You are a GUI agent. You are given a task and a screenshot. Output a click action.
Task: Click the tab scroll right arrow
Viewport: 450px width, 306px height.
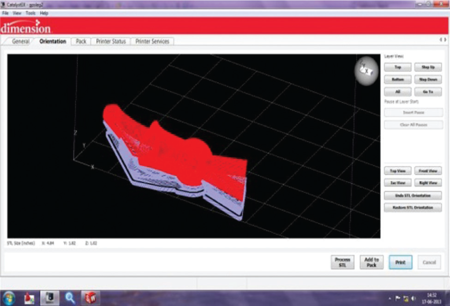point(446,40)
